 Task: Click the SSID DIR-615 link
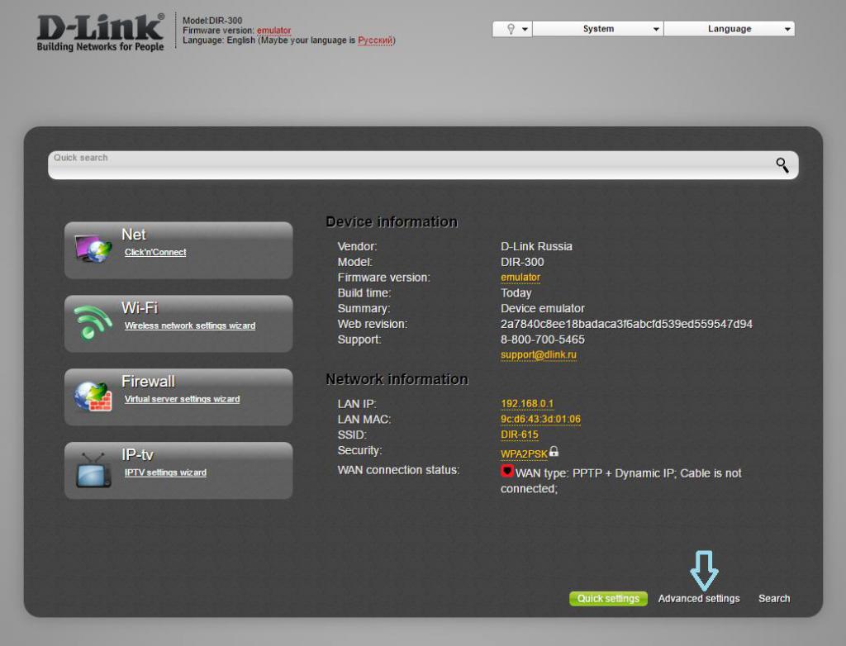click(x=520, y=435)
